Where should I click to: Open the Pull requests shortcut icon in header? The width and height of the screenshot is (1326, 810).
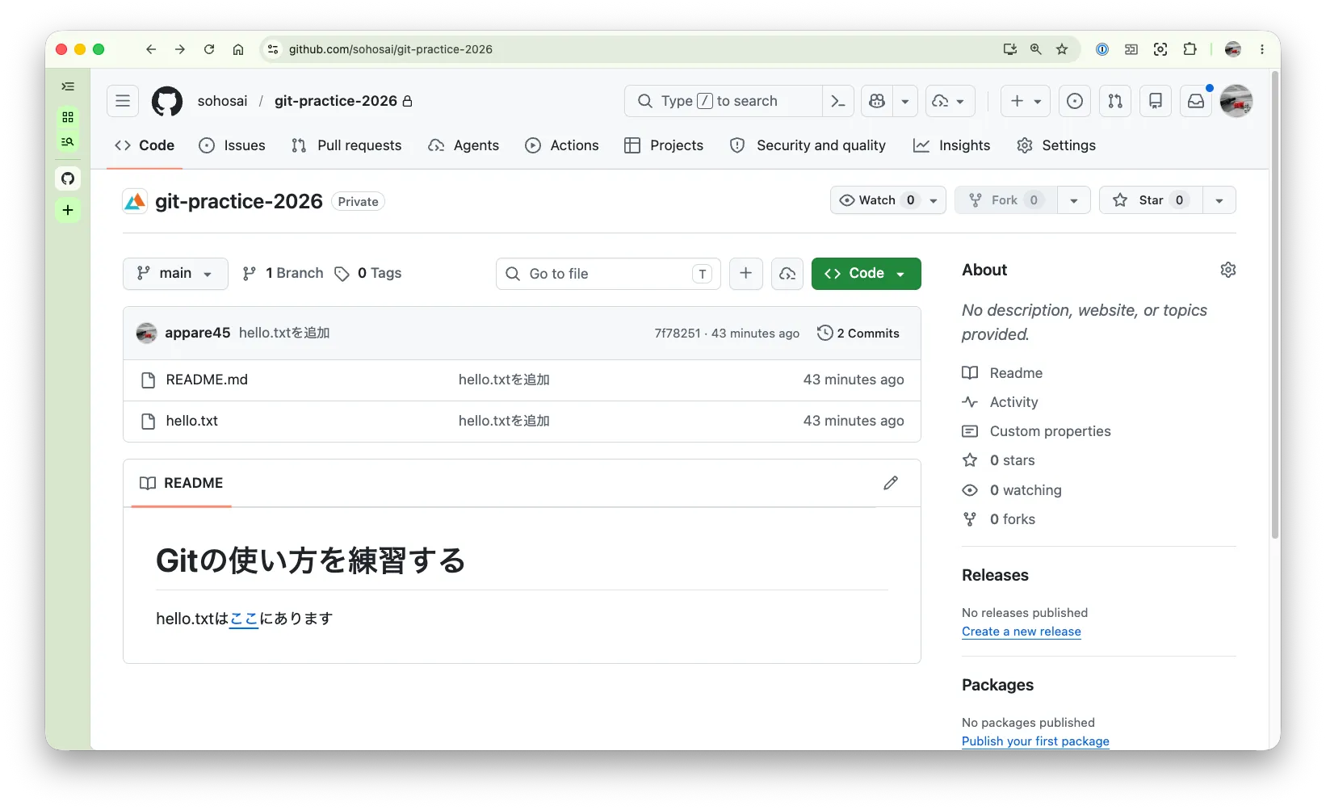[x=1115, y=101]
